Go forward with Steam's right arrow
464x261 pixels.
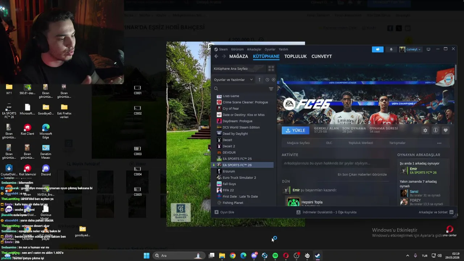[x=224, y=56]
